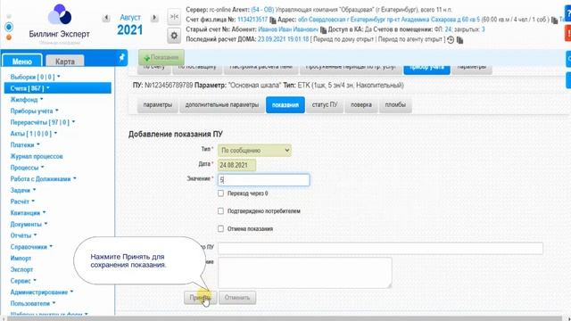Check Подтверждено потребителем checkbox
Viewport: 571px width, 321px height.
[220, 210]
